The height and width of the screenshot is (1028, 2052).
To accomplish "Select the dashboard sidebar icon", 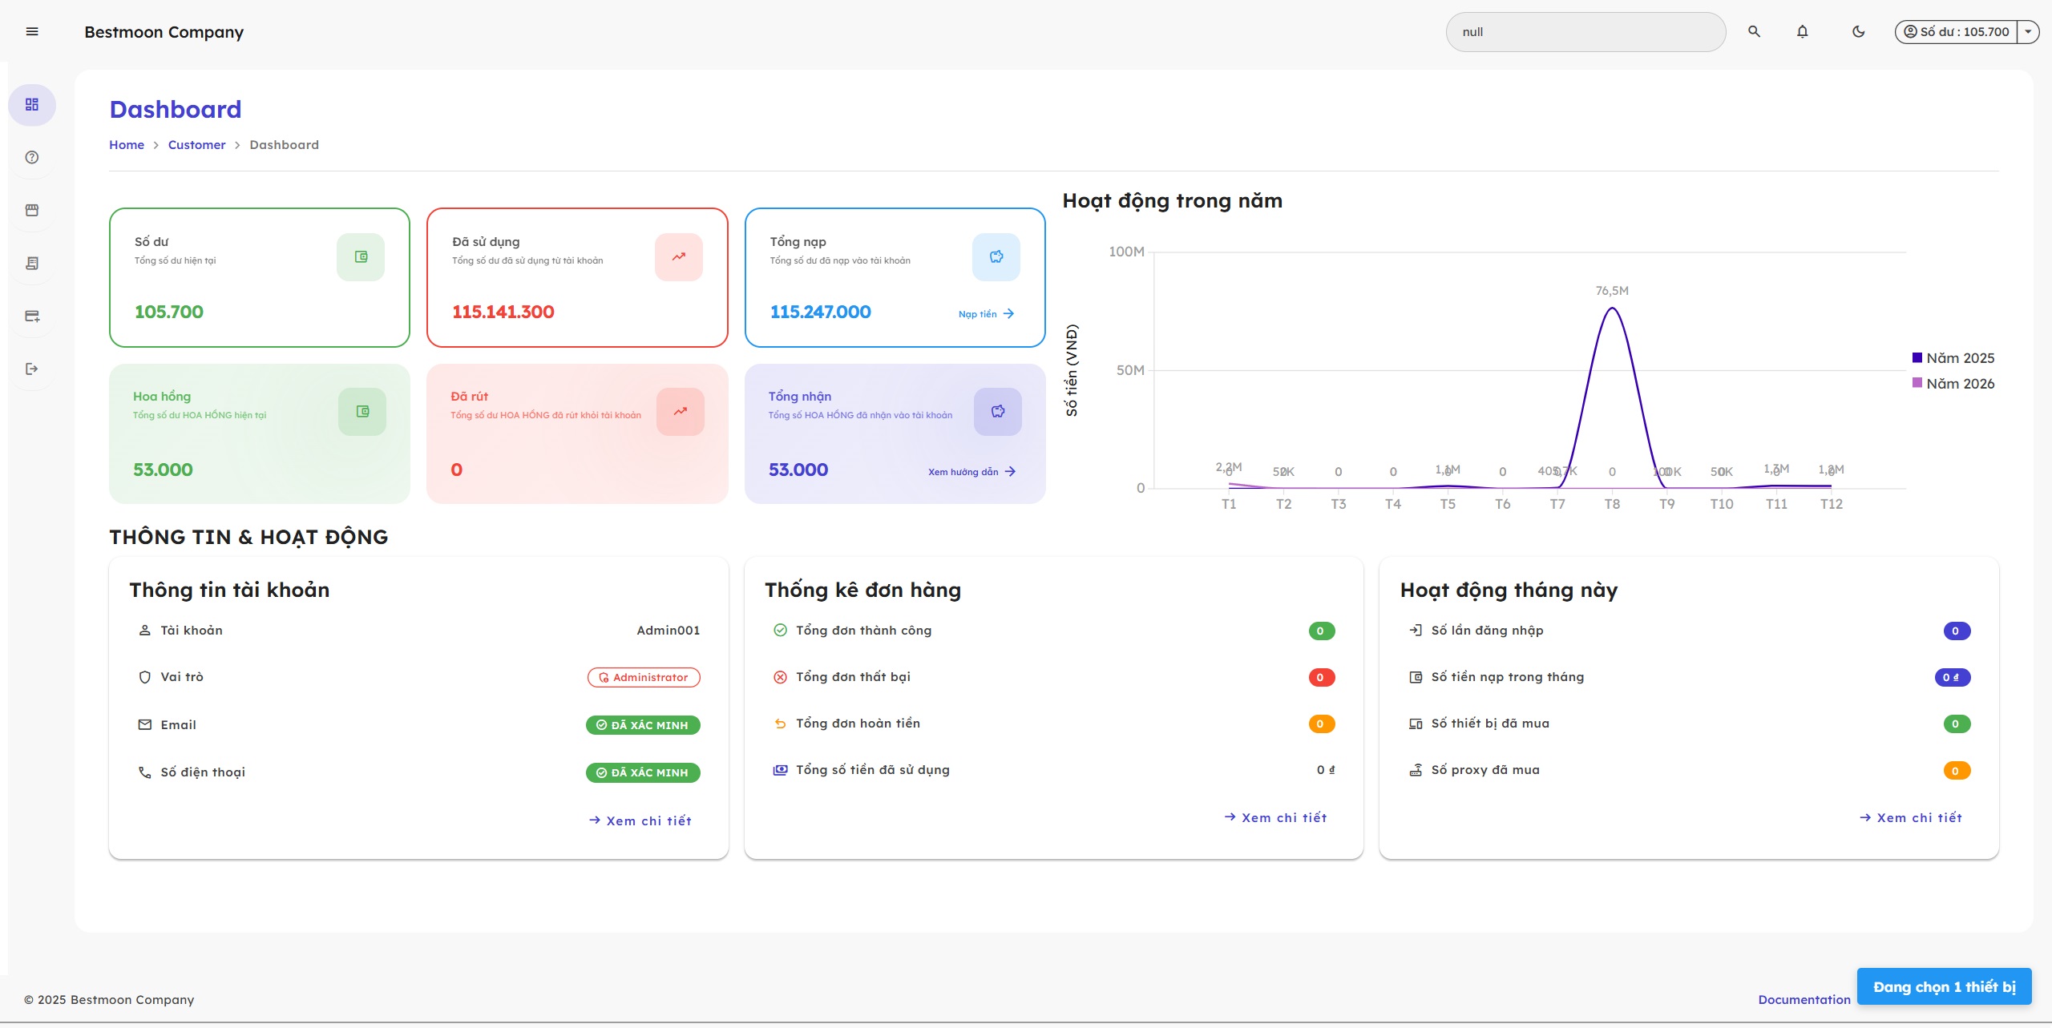I will tap(32, 105).
